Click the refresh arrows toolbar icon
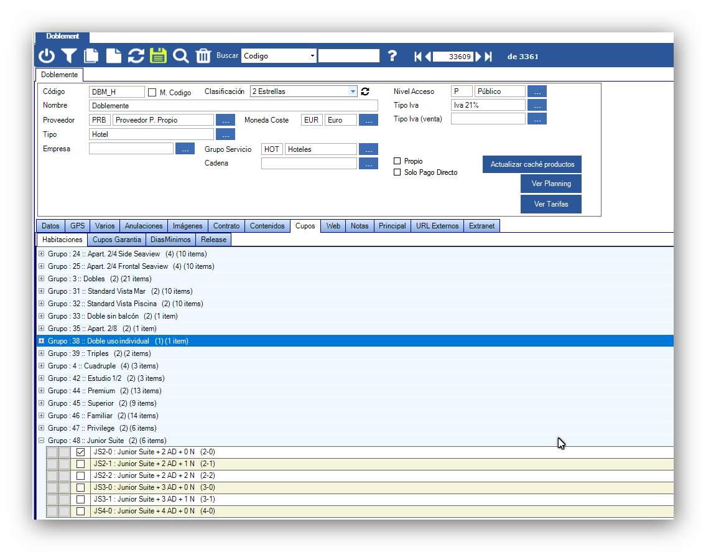This screenshot has height=552, width=706. point(136,56)
